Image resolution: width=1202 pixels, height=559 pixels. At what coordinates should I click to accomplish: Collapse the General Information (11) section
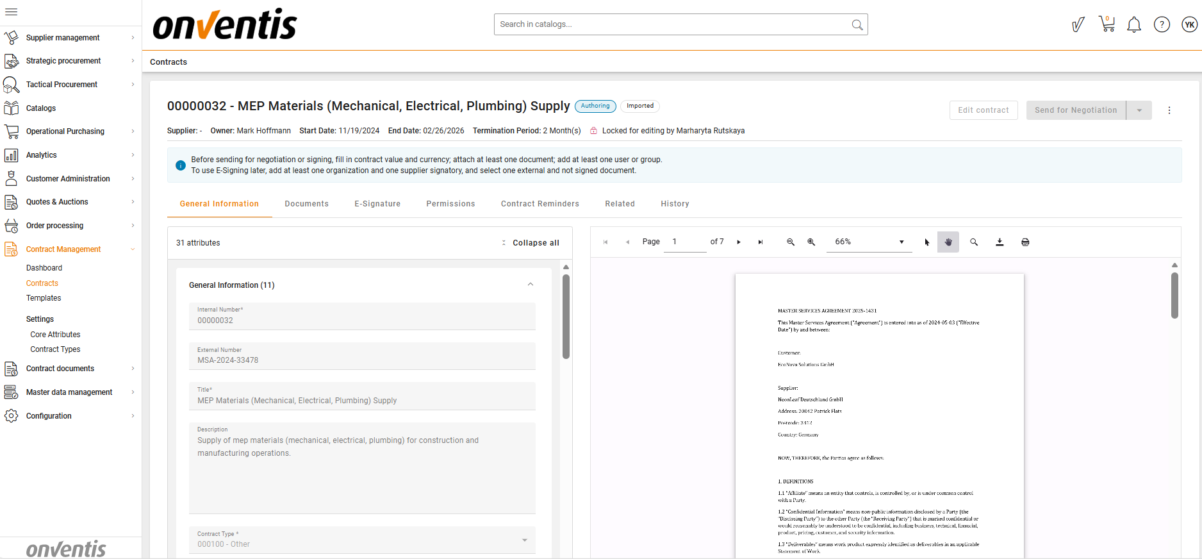pyautogui.click(x=530, y=285)
